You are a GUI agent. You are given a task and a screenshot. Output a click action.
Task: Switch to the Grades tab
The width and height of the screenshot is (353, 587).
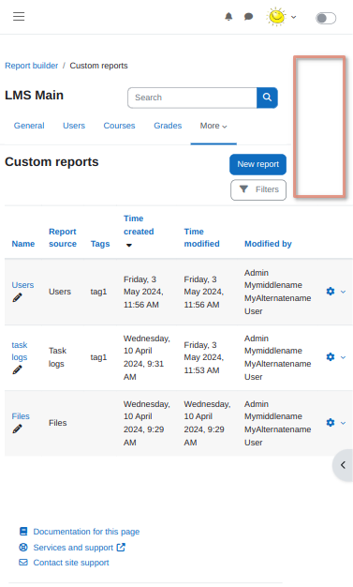(x=168, y=126)
